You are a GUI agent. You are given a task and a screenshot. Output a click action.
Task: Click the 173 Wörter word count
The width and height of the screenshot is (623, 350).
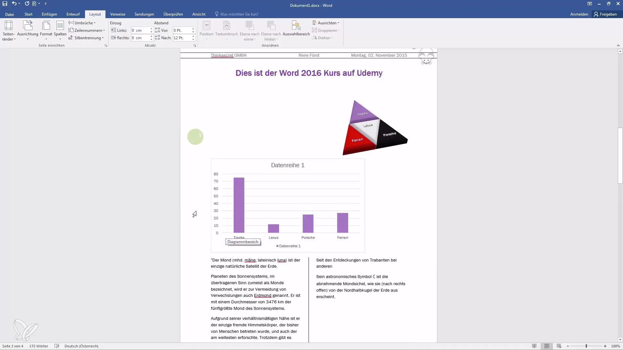(x=39, y=346)
